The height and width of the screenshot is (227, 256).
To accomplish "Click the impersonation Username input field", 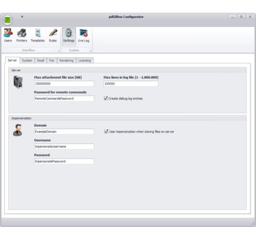I will [x=64, y=146].
